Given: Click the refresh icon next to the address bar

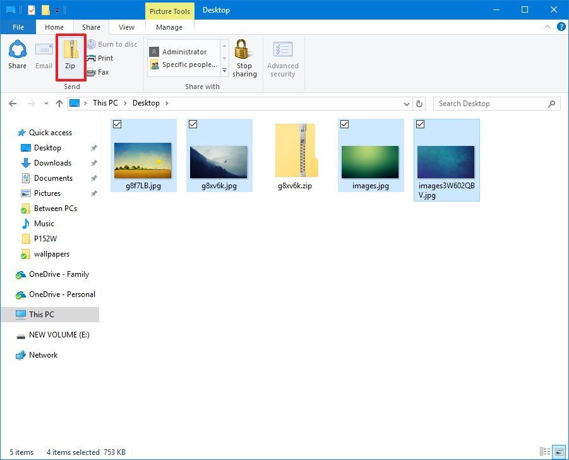Looking at the screenshot, I should tap(419, 103).
